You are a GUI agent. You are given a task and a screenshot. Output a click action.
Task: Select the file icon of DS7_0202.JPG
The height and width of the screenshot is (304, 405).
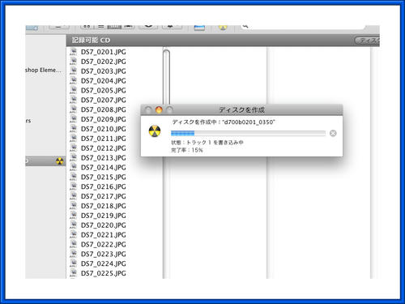click(73, 62)
